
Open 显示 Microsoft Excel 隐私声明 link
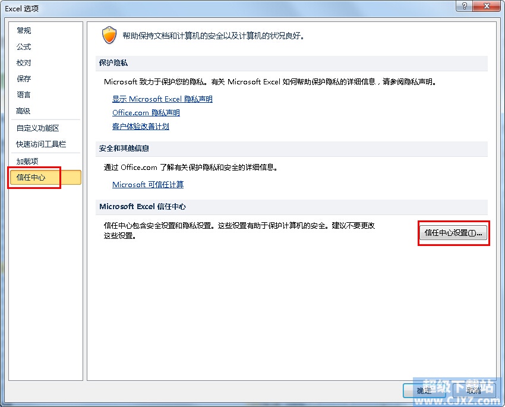[162, 99]
